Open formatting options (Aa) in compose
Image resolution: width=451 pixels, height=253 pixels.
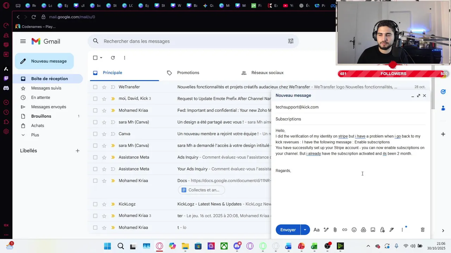(x=316, y=230)
